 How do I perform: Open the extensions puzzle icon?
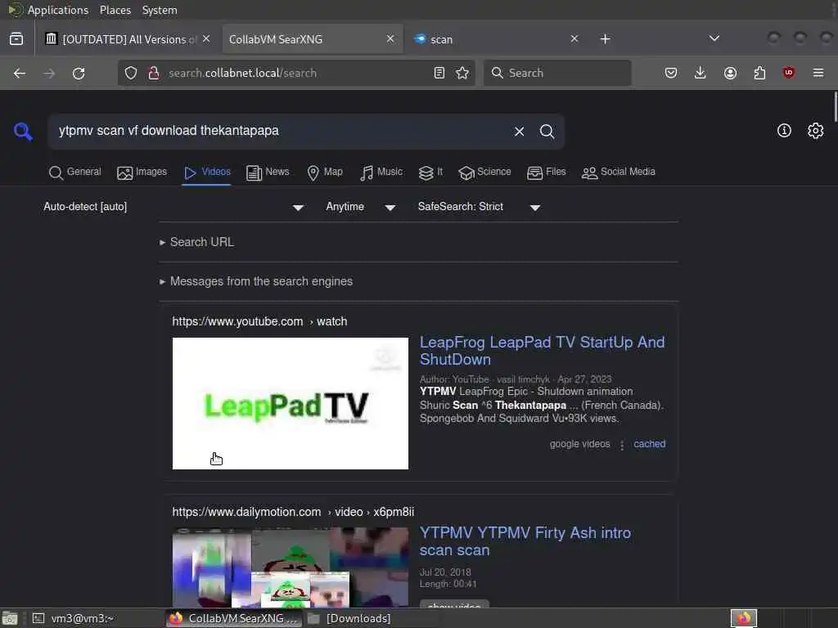[x=759, y=73]
